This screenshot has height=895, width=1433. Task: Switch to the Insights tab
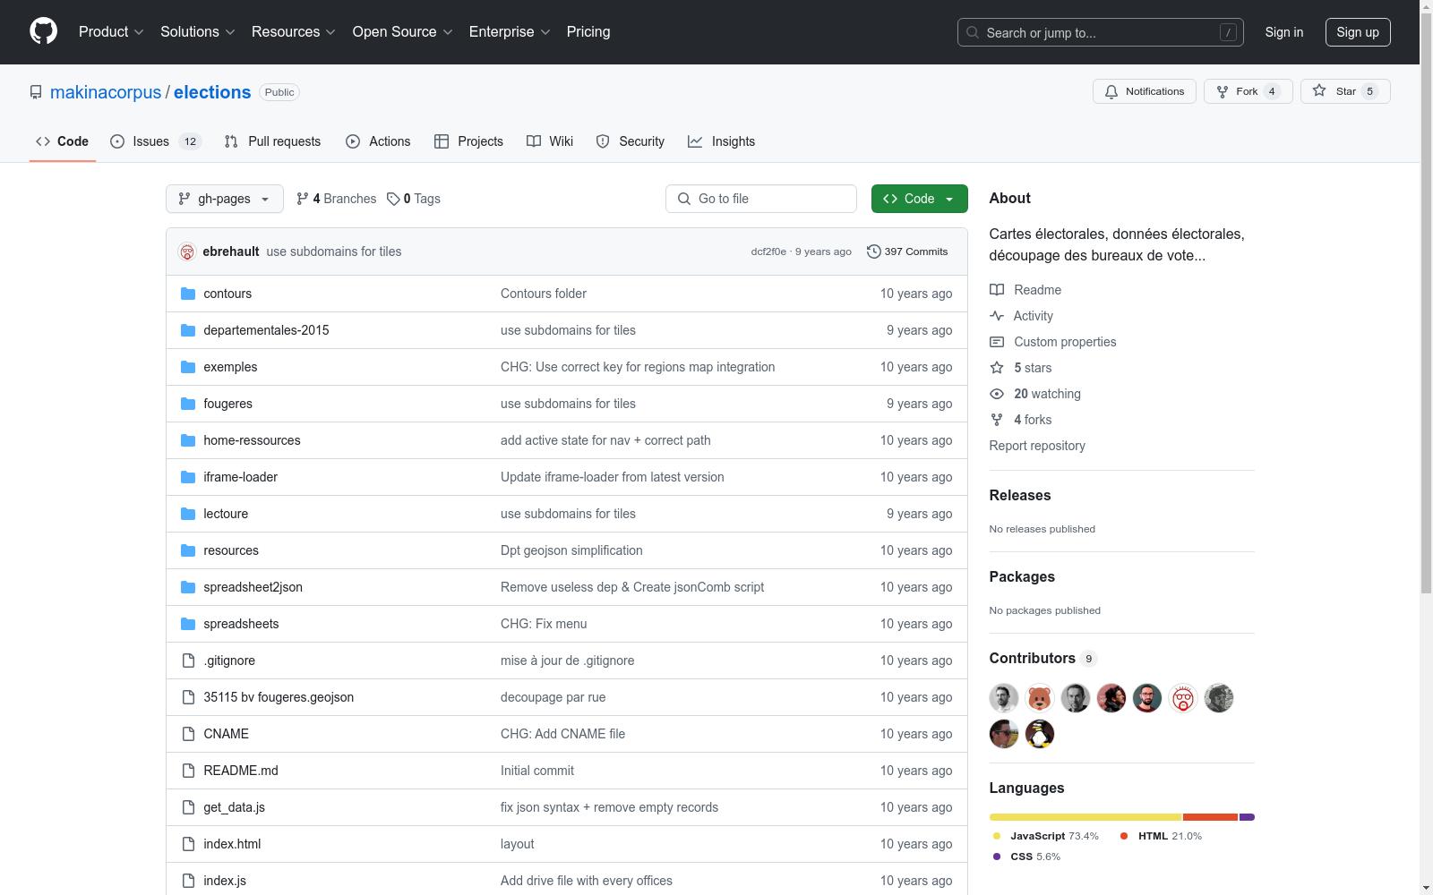point(721,141)
